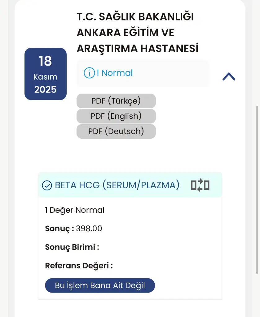Click the Ankara Eğitim ve Araştırma Hastanesi title
Viewport: 260px width, 317px height.
pyautogui.click(x=137, y=41)
